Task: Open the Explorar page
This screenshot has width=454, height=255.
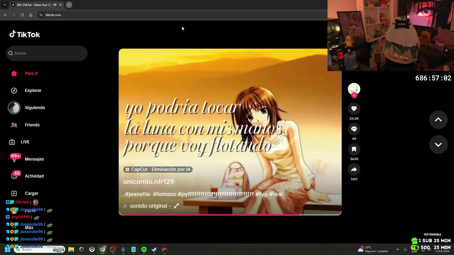Action: (33, 90)
